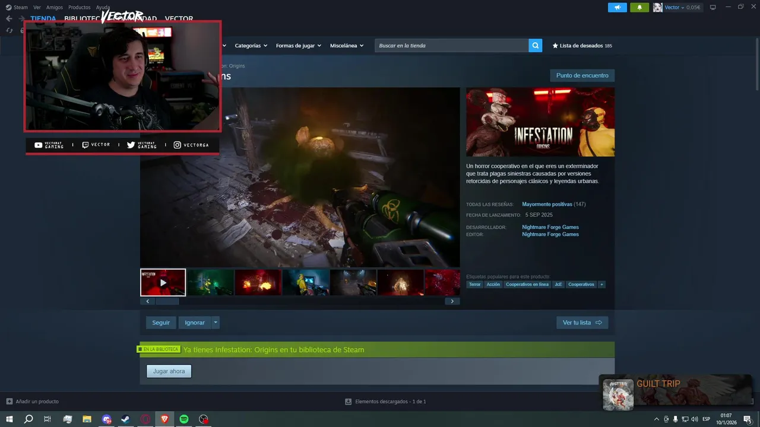Open Task View in the taskbar
Screen dimensions: 760x427
pos(47,419)
